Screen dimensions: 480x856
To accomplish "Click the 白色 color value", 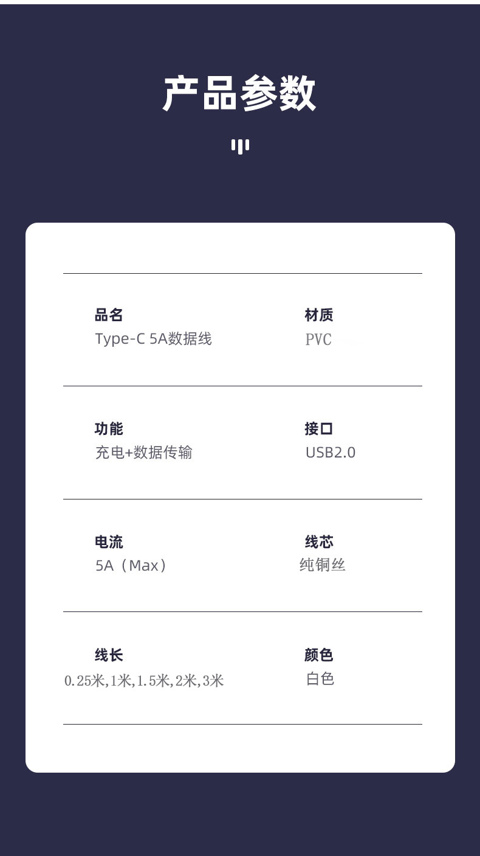I will pos(320,679).
